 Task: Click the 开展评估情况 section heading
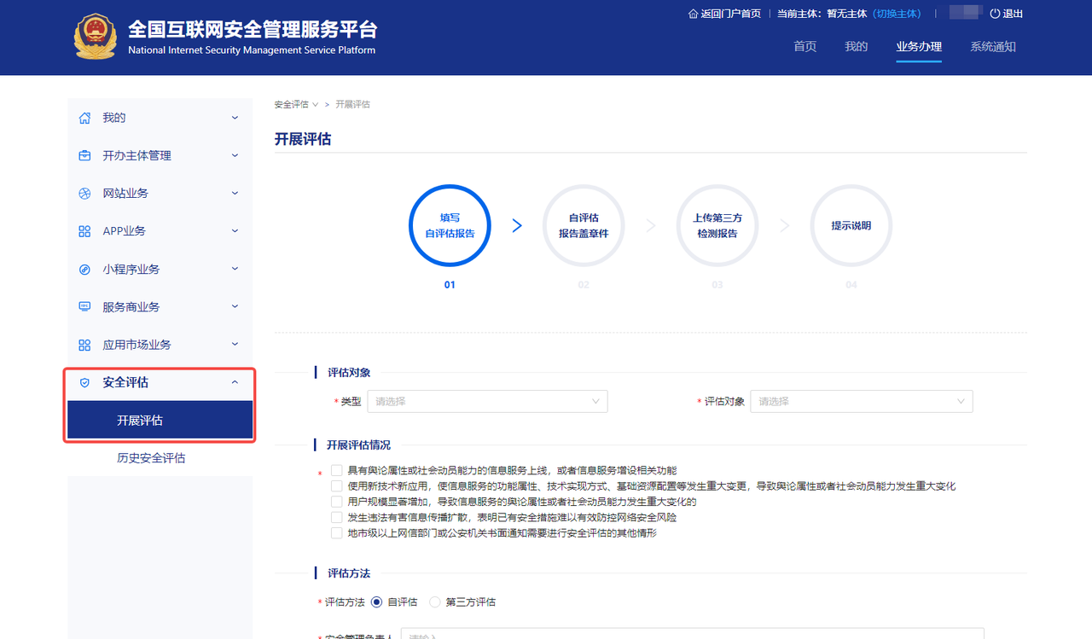click(x=359, y=445)
